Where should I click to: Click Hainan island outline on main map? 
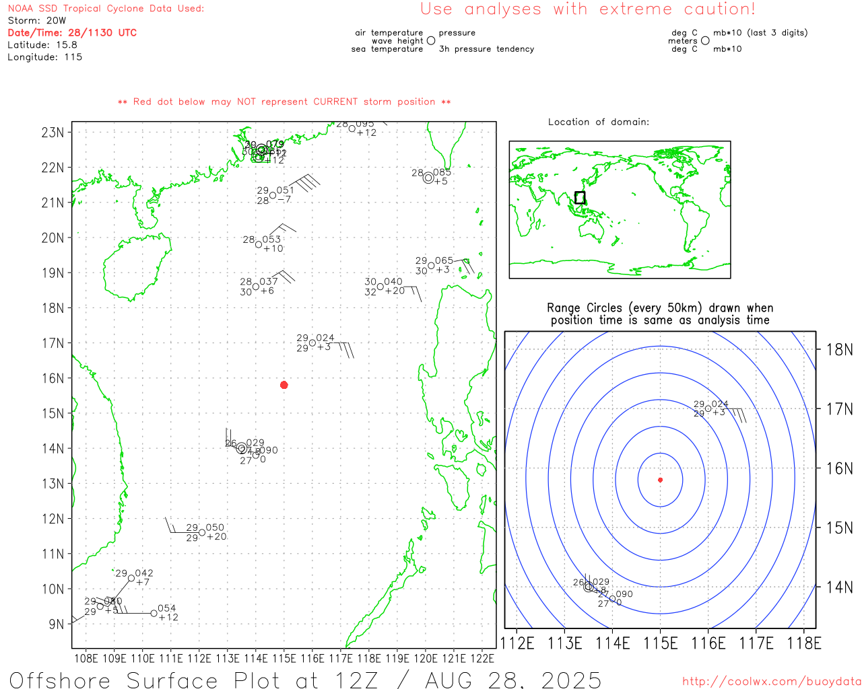(x=137, y=266)
